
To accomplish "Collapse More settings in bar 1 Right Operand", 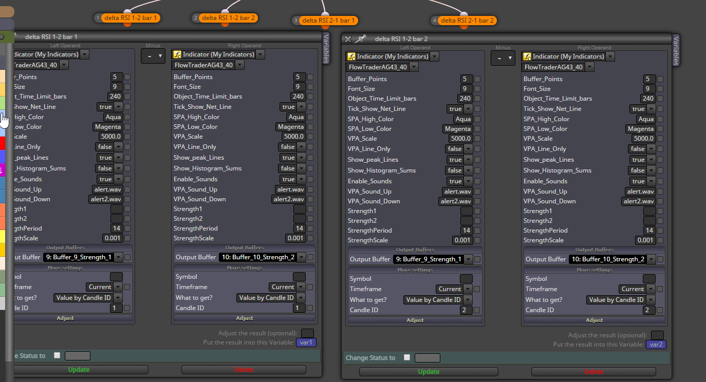I will [245, 268].
